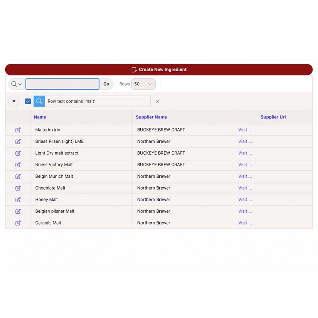Edit the Carapils Malt entry
Screen dimensions: 318x318
click(x=18, y=223)
